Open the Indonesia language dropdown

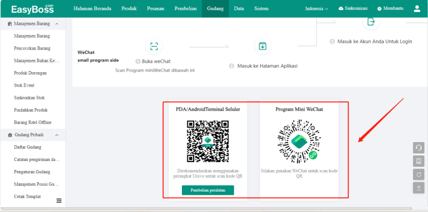(x=317, y=9)
